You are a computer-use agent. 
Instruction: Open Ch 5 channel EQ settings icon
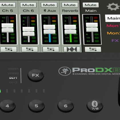[9, 49]
